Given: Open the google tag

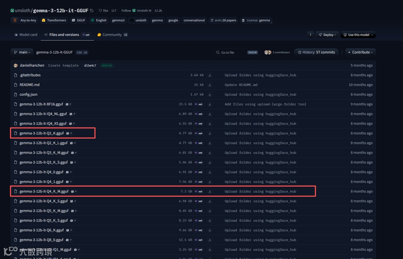Looking at the screenshot, I should click(x=173, y=20).
